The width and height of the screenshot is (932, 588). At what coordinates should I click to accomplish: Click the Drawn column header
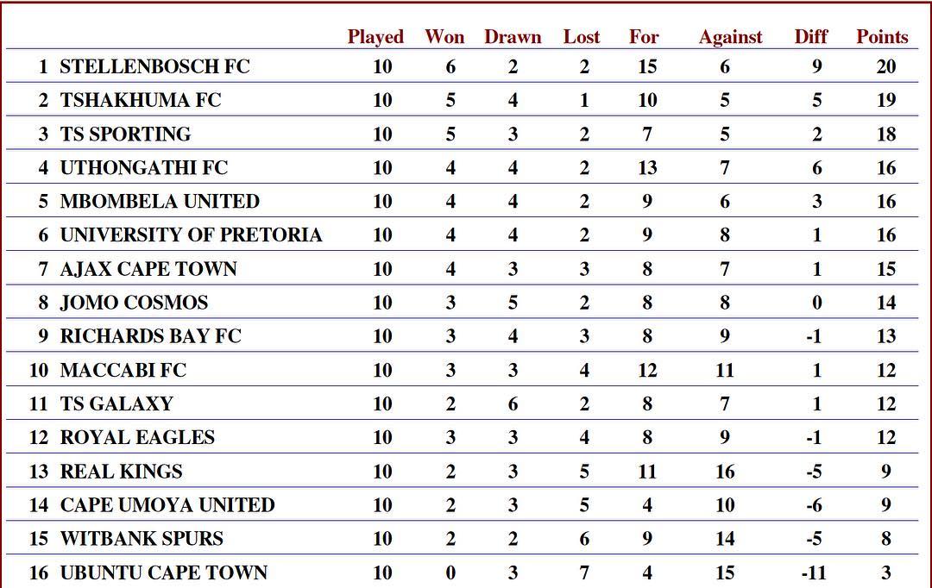click(x=513, y=37)
